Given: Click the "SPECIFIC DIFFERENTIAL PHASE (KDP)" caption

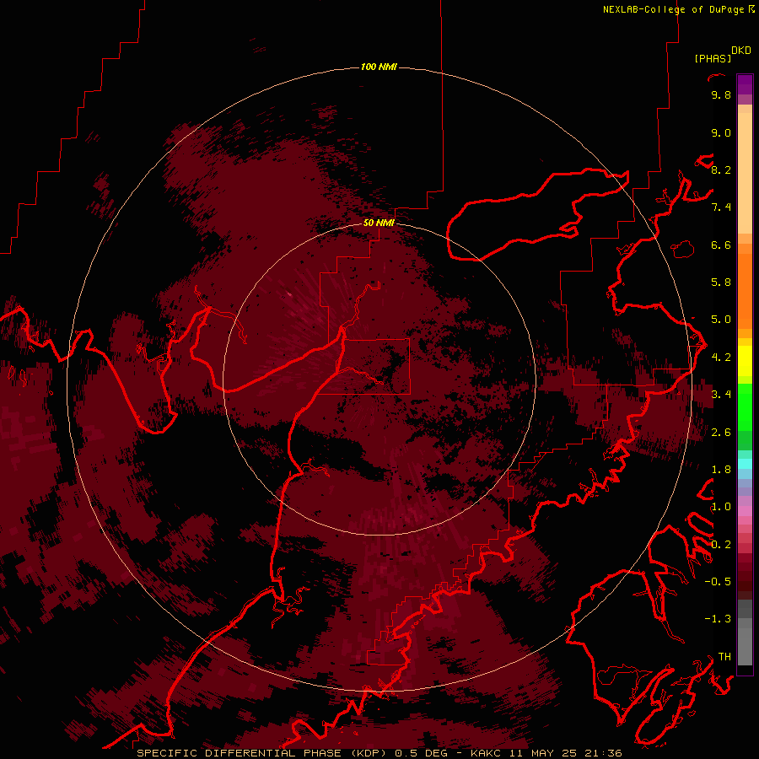Looking at the screenshot, I should pyautogui.click(x=261, y=753).
